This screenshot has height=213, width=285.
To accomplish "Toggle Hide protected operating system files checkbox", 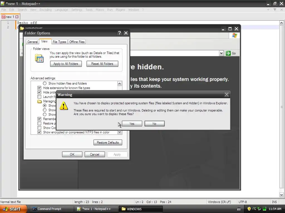I will (40, 92).
